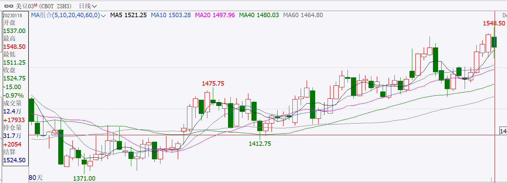Click the (CBOT ZSH3) exchange code
The height and width of the screenshot is (183, 507).
click(55, 6)
